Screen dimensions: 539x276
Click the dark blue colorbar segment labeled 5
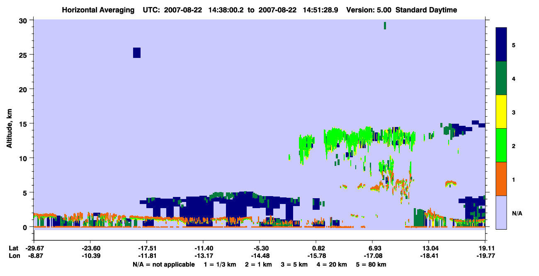pos(501,45)
